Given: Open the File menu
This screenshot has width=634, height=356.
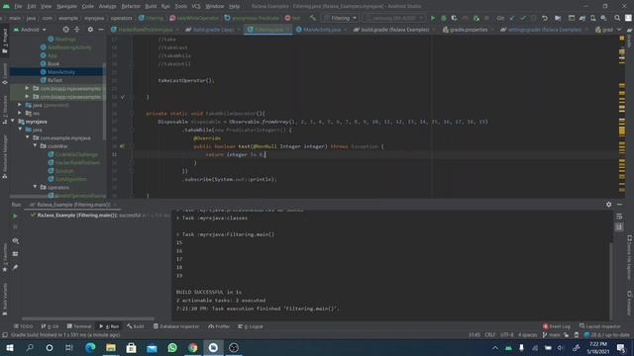Looking at the screenshot, I should 18,6.
